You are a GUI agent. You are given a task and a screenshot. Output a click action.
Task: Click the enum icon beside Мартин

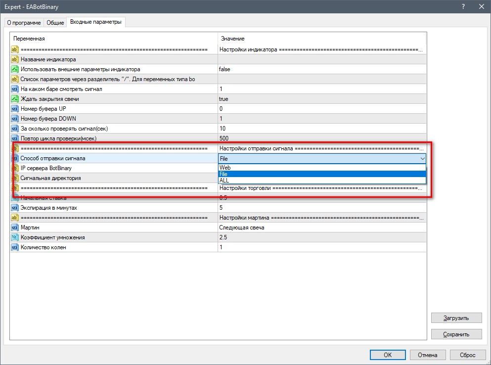(x=14, y=228)
